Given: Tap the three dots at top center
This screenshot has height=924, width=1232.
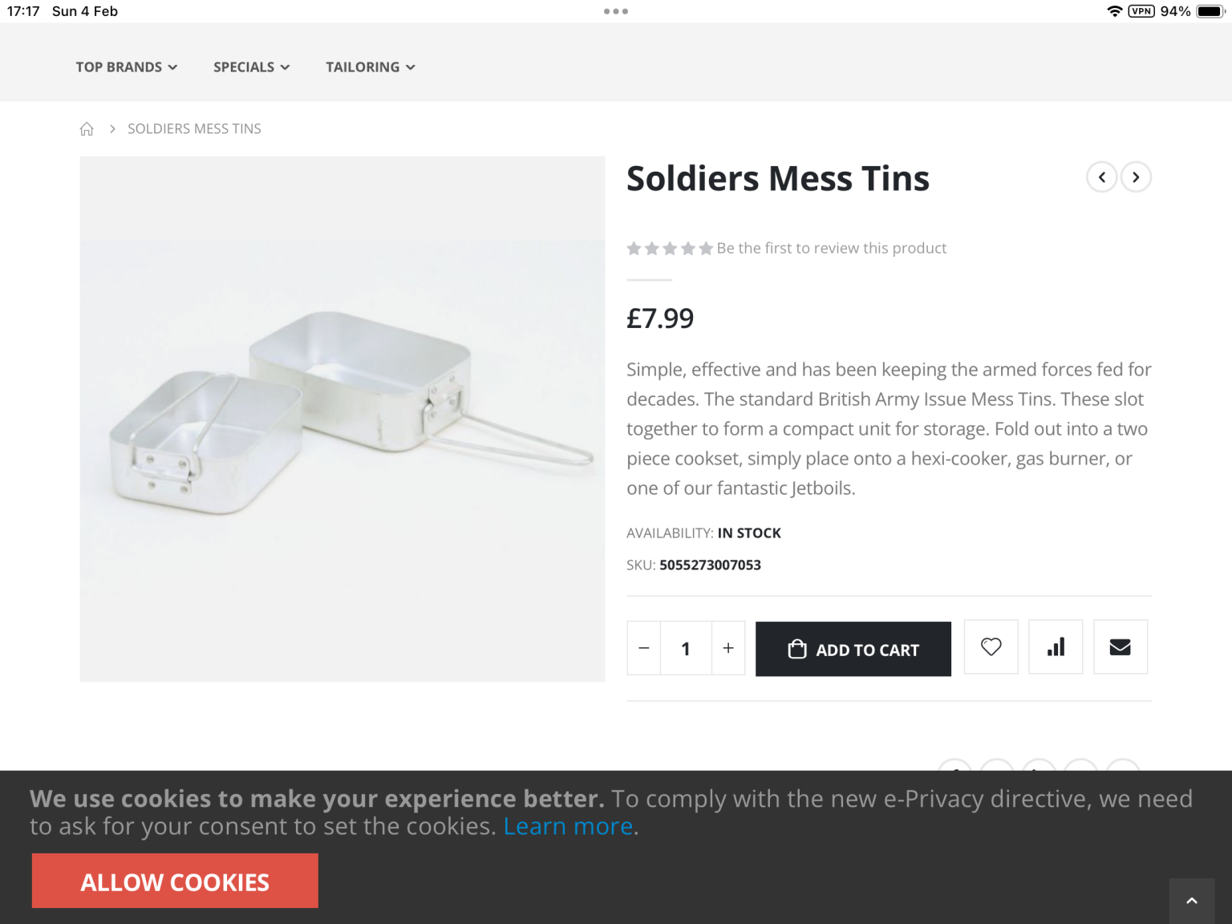Looking at the screenshot, I should tap(616, 11).
